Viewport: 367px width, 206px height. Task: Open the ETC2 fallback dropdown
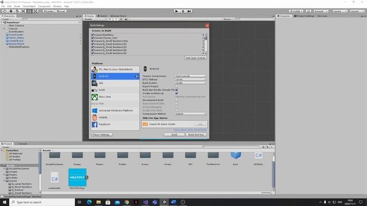coord(191,80)
